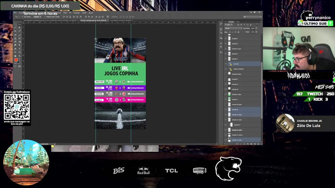Click the Camada 2 layer thumbnail
Viewport: 335px width, 188px height.
pos(229,99)
